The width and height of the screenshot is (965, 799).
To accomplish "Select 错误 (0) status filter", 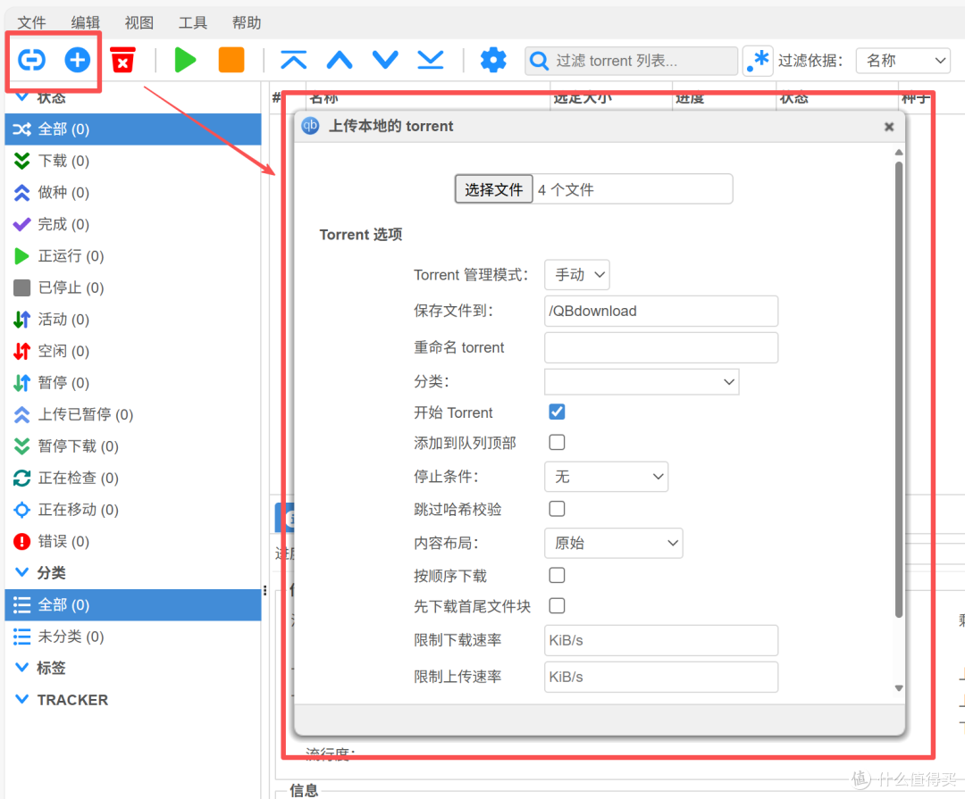I will 133,541.
